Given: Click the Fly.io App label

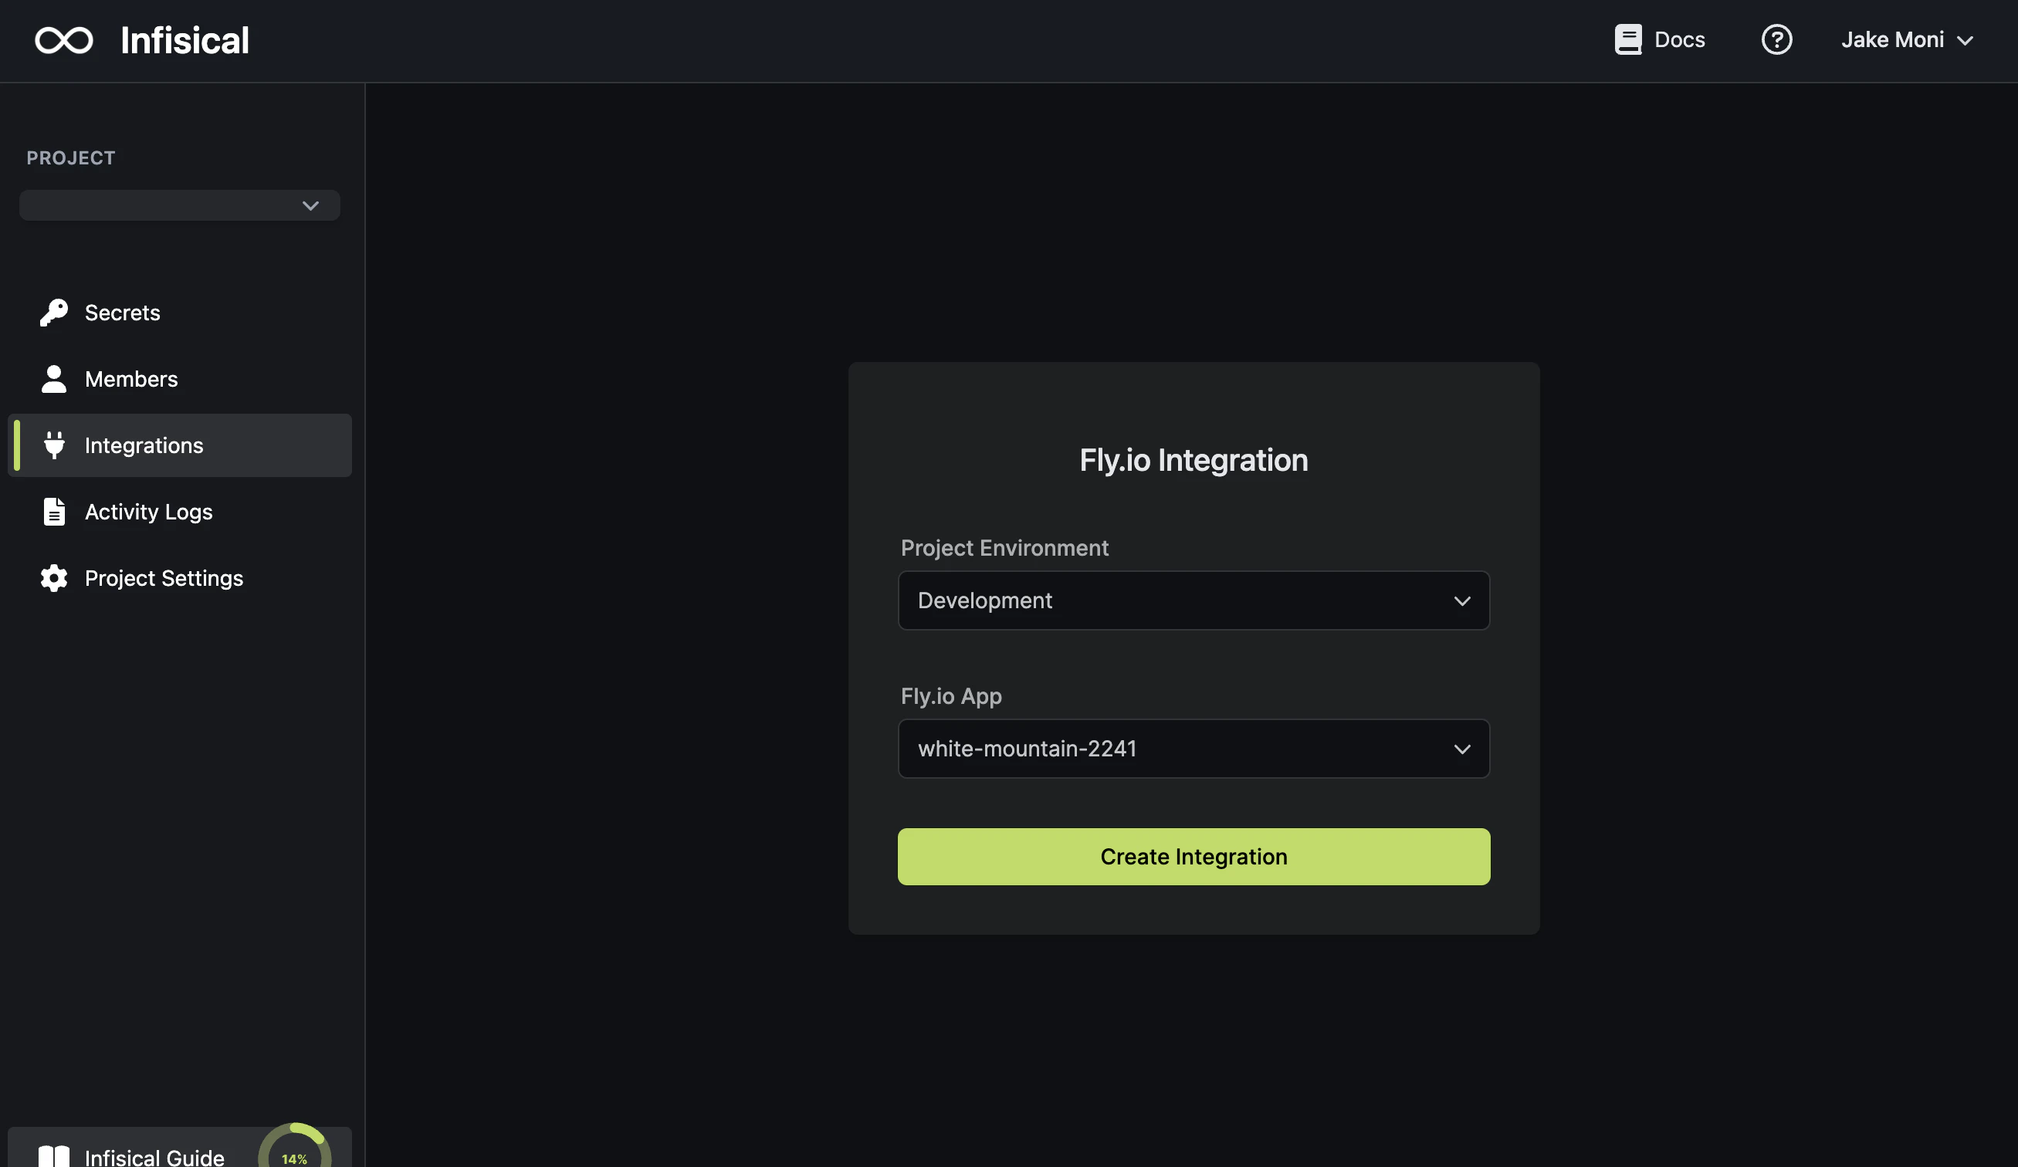Looking at the screenshot, I should pos(950,695).
